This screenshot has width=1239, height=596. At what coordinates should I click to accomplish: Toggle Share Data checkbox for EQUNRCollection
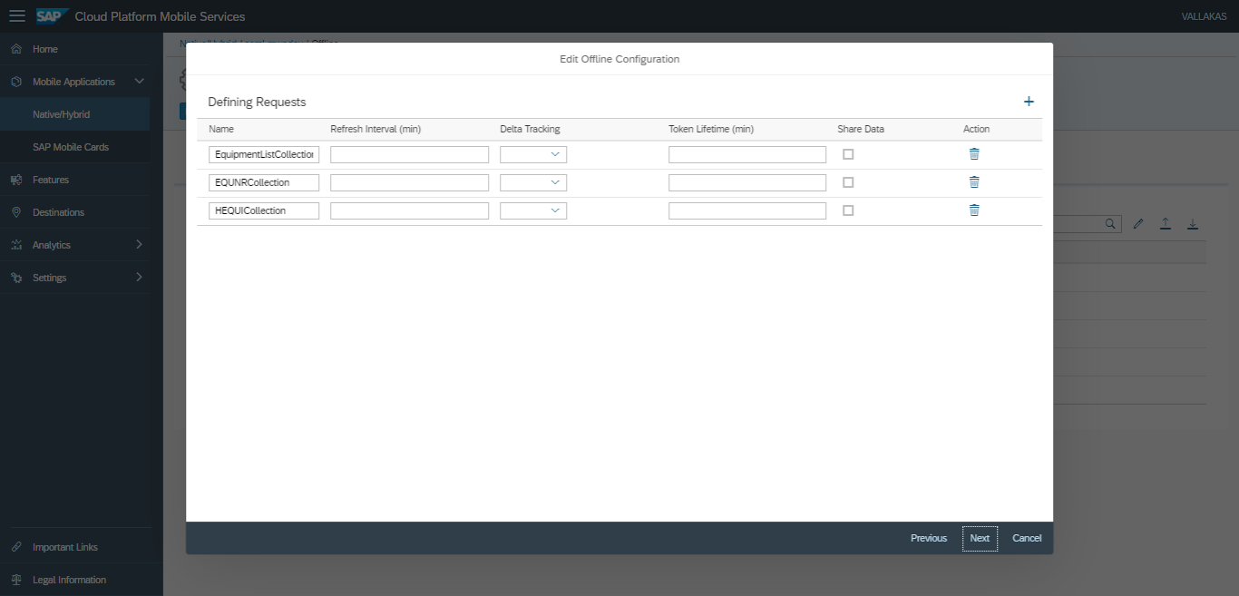(x=848, y=182)
